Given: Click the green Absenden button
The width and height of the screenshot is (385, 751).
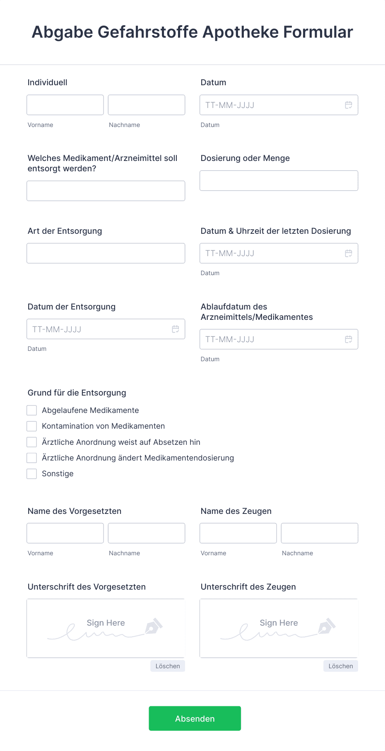Looking at the screenshot, I should [x=195, y=718].
